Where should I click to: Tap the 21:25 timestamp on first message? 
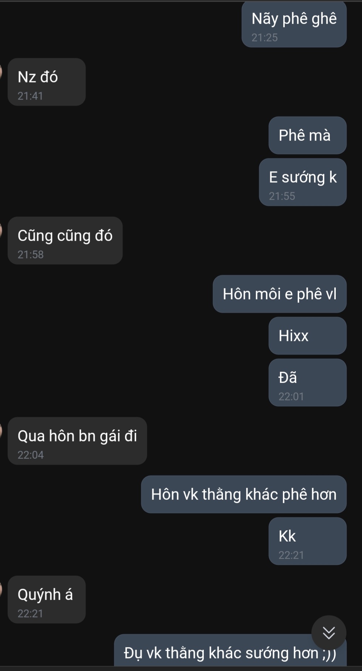[264, 38]
